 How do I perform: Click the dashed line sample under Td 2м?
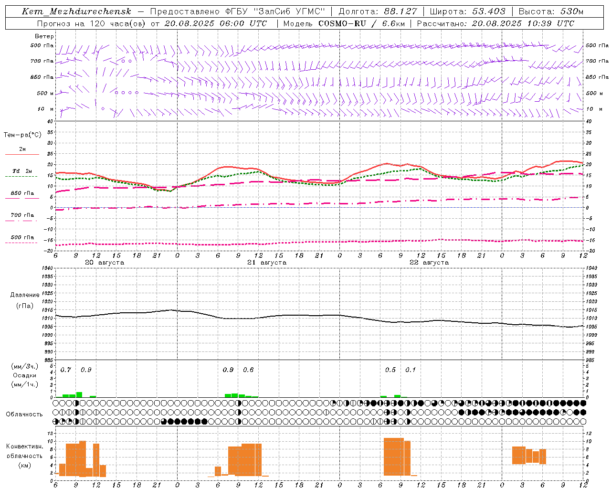coord(22,177)
